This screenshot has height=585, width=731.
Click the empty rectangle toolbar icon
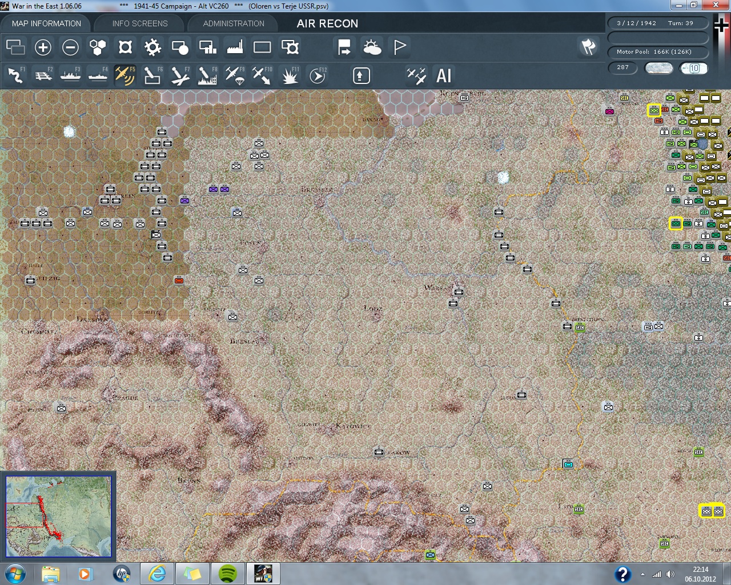(x=262, y=47)
